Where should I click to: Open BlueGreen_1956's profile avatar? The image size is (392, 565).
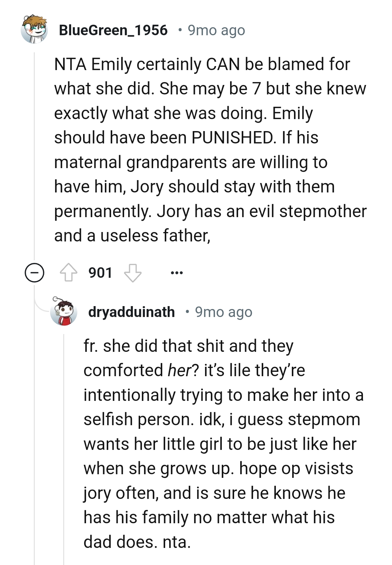[35, 31]
